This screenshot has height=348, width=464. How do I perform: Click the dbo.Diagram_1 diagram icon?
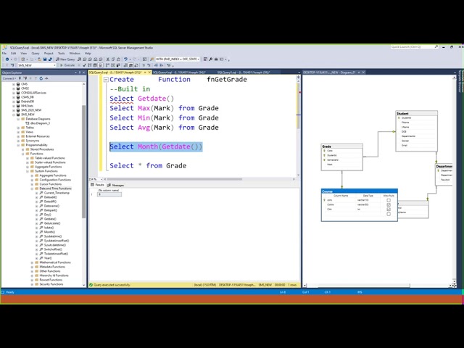[28, 123]
